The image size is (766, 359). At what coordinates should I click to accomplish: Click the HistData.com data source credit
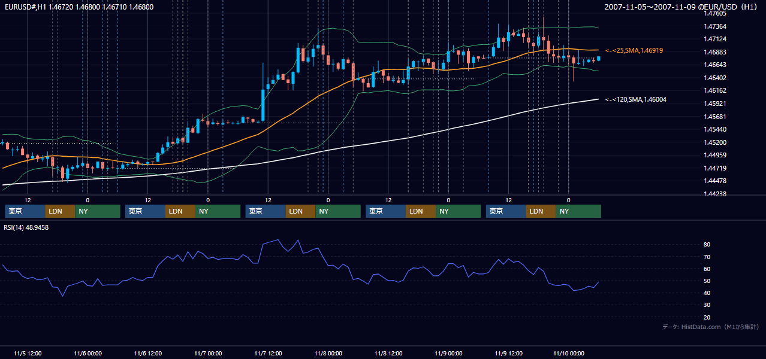click(x=711, y=327)
